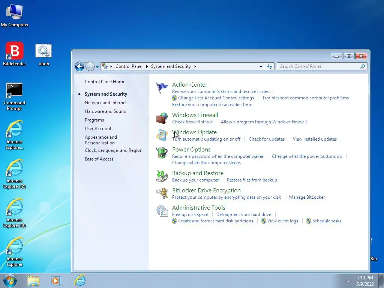The width and height of the screenshot is (384, 288).
Task: Open Windows Explorer from the taskbar
Action: tap(33, 280)
